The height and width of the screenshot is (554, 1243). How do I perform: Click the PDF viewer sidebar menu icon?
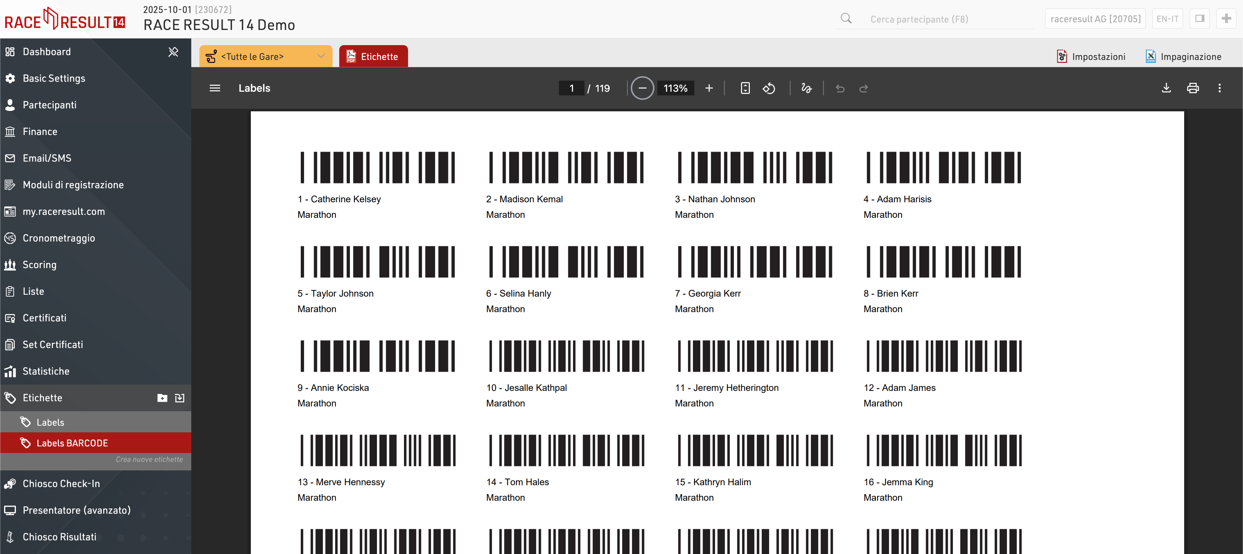215,88
